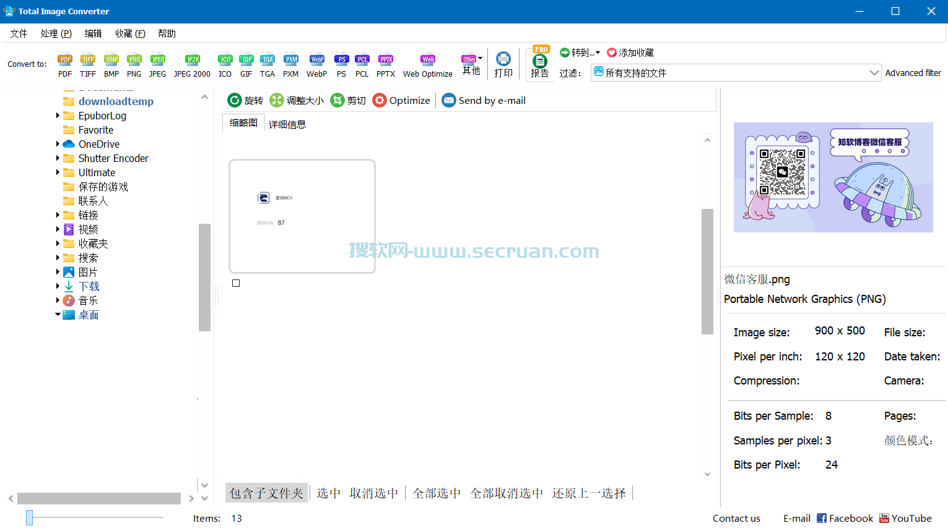The image size is (948, 531).
Task: Select the Favorite folder
Action: [x=96, y=130]
